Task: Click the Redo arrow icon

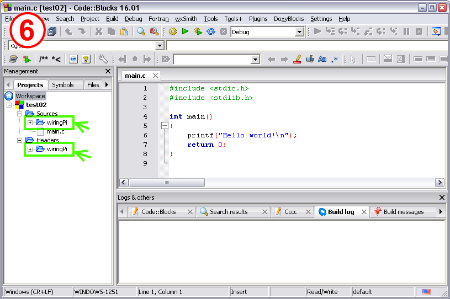Action: pos(82,31)
